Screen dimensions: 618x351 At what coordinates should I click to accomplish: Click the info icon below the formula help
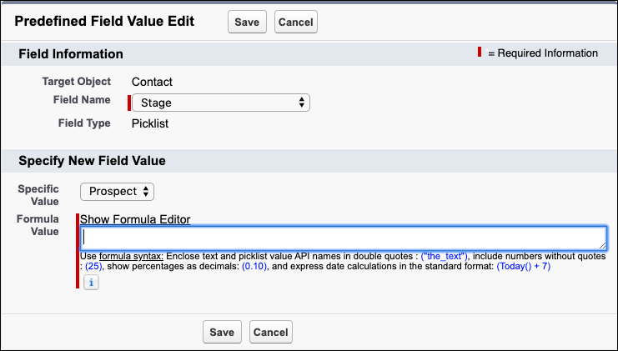tap(92, 283)
